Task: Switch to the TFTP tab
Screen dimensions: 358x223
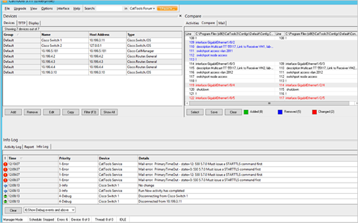Action: click(22, 23)
